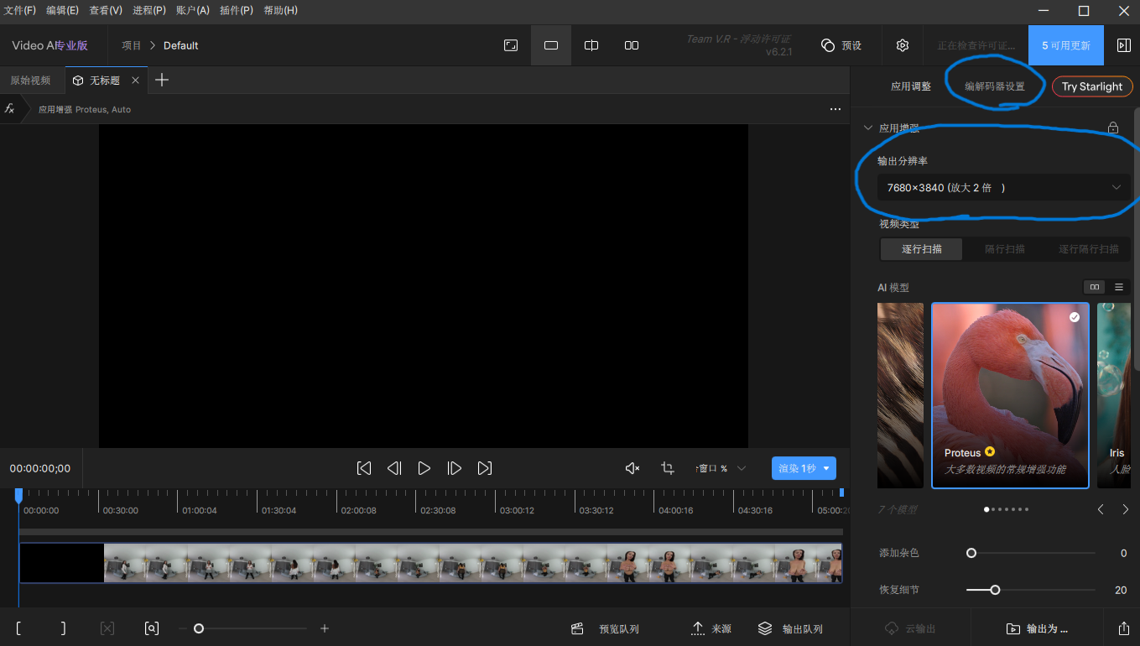This screenshot has width=1140, height=646.
Task: Open the 应用调整 panel tab
Action: tap(911, 86)
